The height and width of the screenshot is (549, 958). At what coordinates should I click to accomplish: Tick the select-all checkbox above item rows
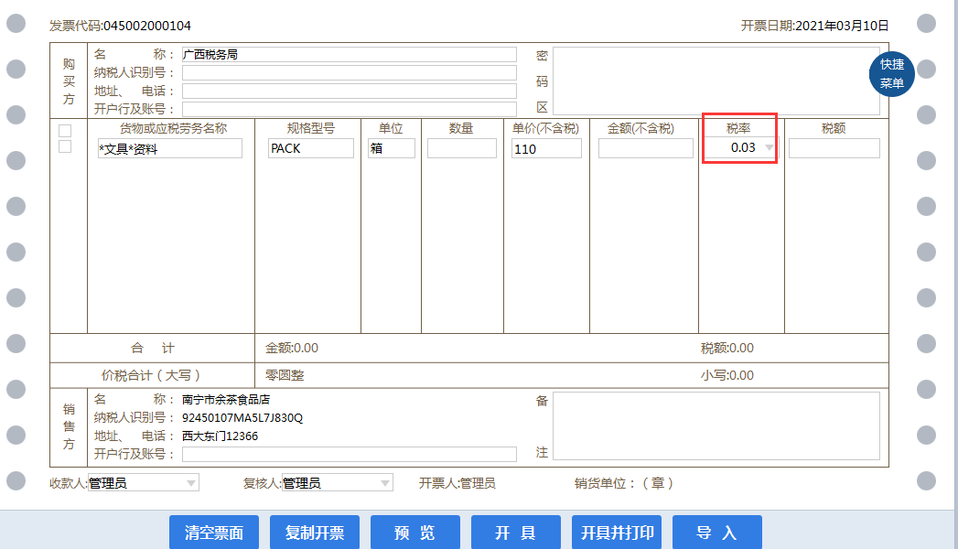(65, 131)
